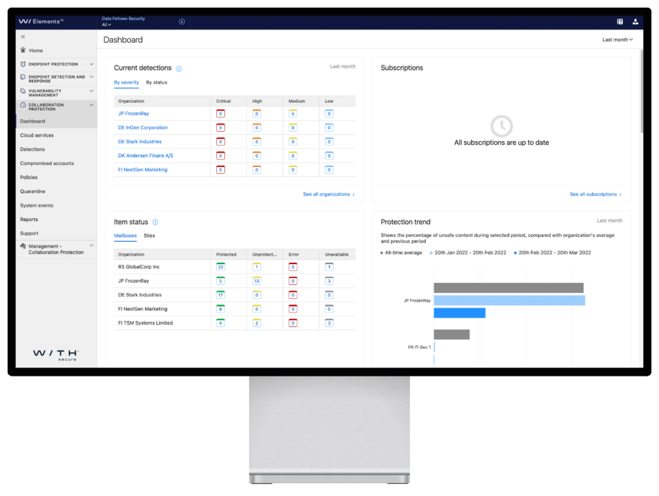Click Medium badge showing 5 for JP FrozenRay

(293, 114)
